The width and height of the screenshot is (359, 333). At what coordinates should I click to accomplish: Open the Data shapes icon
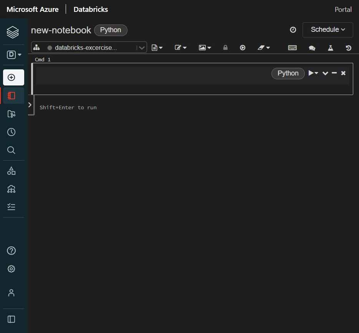coord(11,171)
